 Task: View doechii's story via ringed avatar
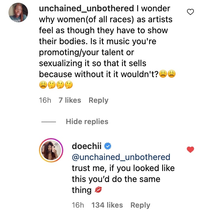[51, 152]
